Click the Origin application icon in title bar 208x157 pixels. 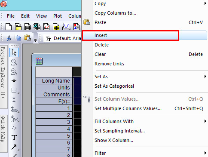(4, 4)
